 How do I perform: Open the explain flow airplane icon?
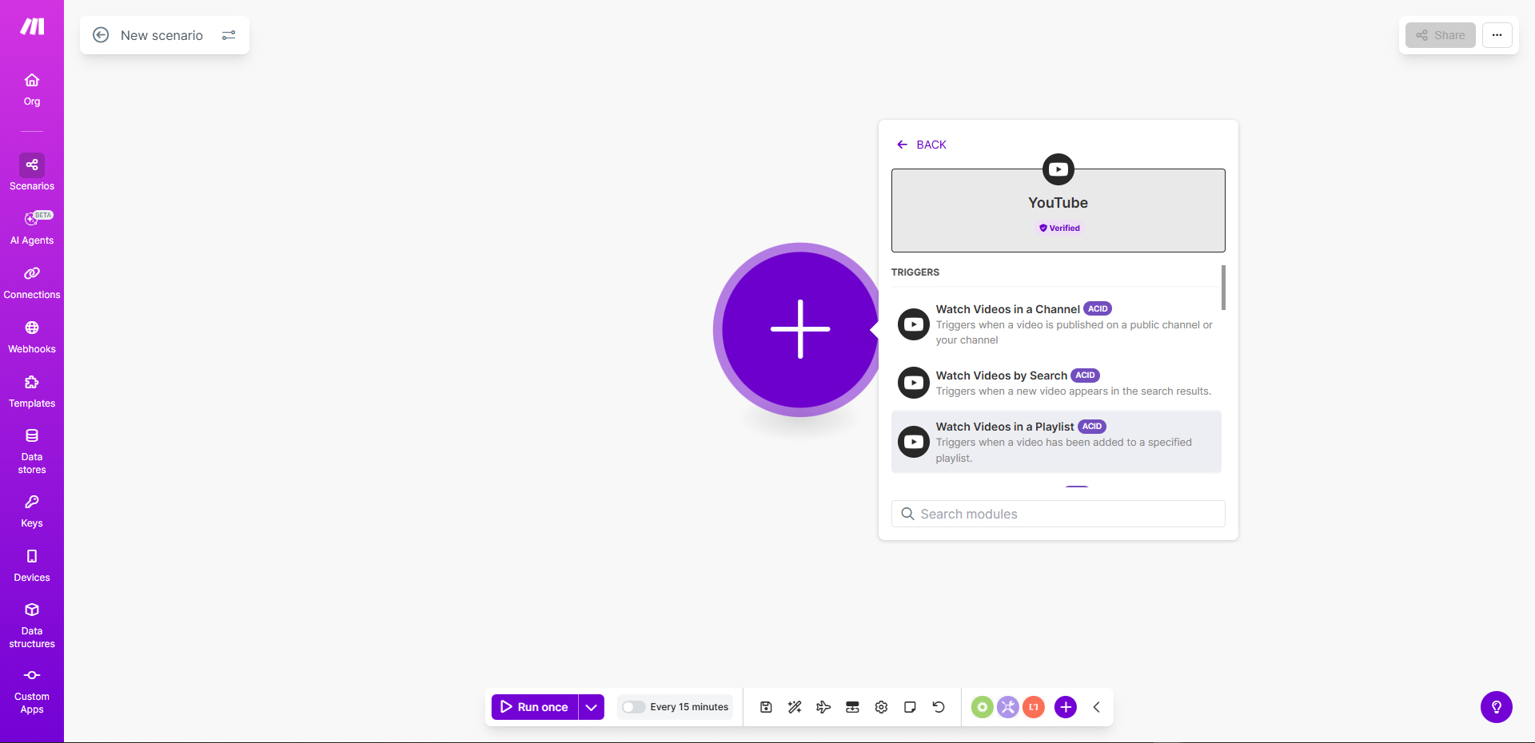coord(823,707)
